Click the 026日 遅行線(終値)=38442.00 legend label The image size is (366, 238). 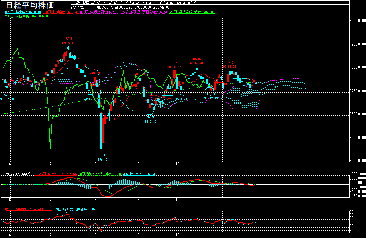coord(192,12)
